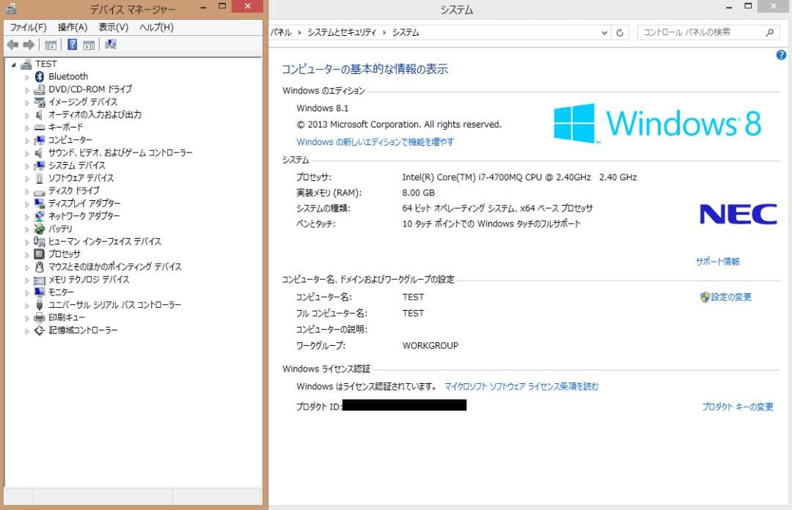792x510 pixels.
Task: Open マイクロソフト ソフトウェア ライセンス条項を読む link
Action: tap(521, 386)
